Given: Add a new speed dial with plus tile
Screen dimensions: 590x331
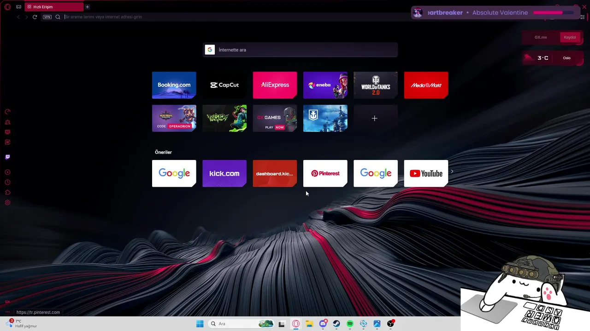Looking at the screenshot, I should point(376,118).
